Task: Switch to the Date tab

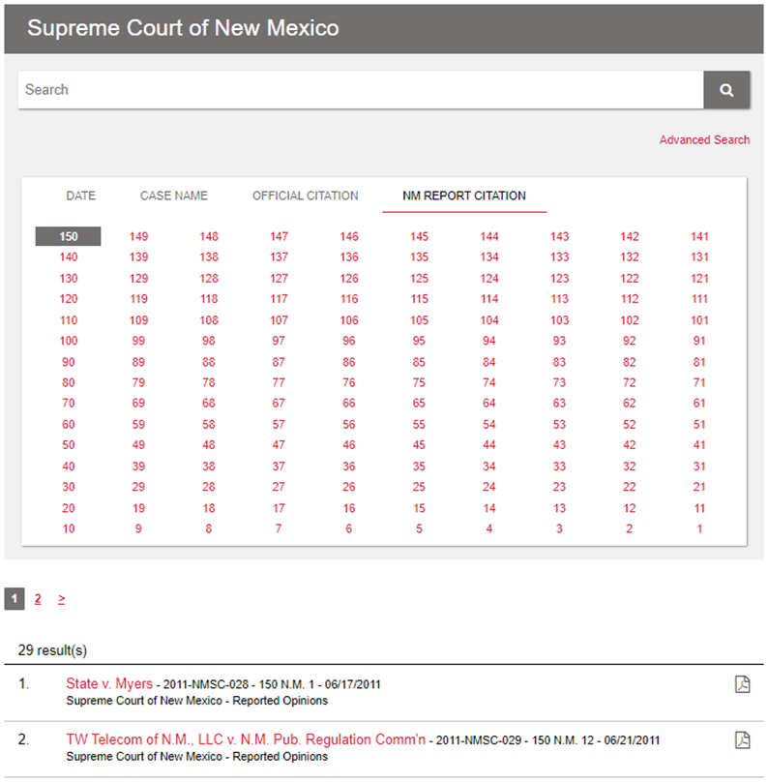Action: [x=81, y=196]
